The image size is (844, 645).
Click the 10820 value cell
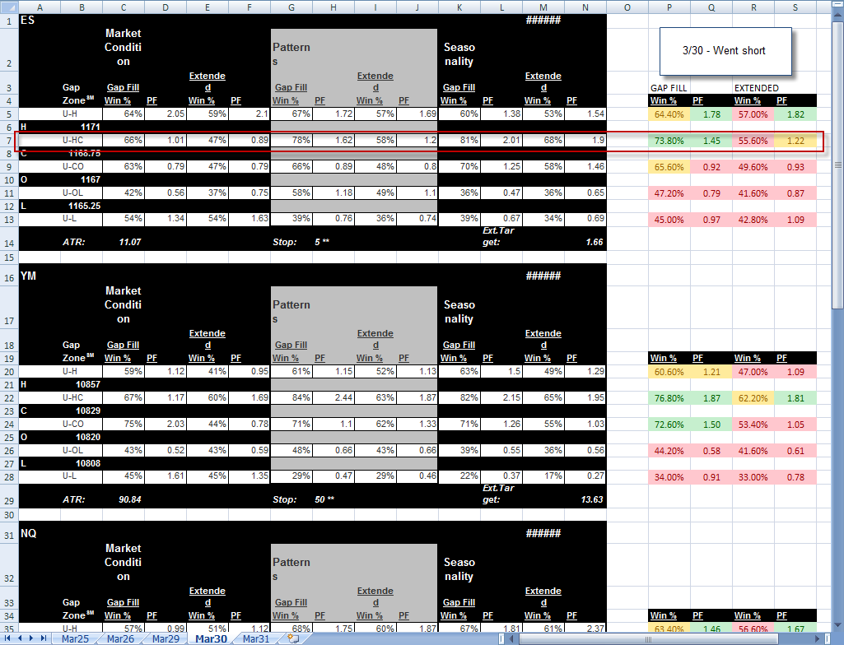tap(82, 438)
